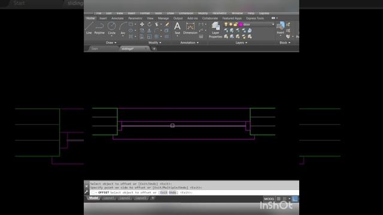Click the Explode tool icon
The image size is (383, 215).
pos(167,30)
